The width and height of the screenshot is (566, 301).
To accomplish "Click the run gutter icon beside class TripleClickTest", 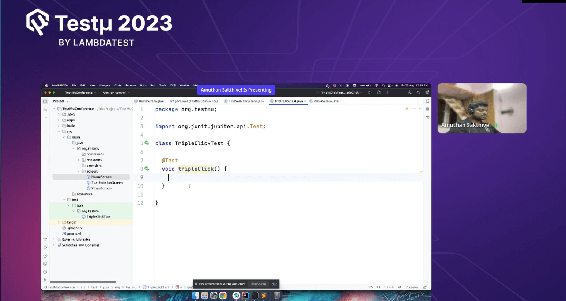I will coord(147,143).
